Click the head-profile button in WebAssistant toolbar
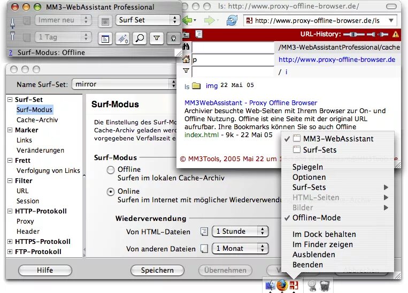 (x=173, y=39)
